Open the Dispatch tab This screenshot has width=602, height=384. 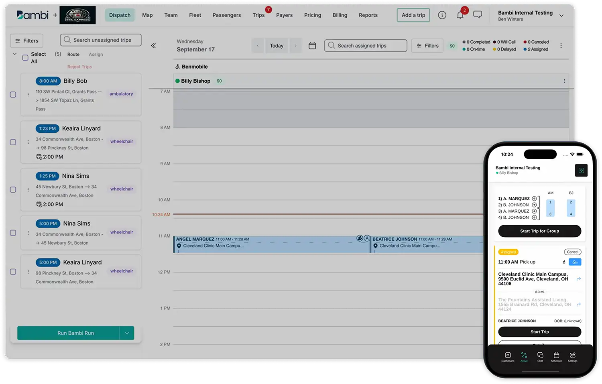coord(120,15)
